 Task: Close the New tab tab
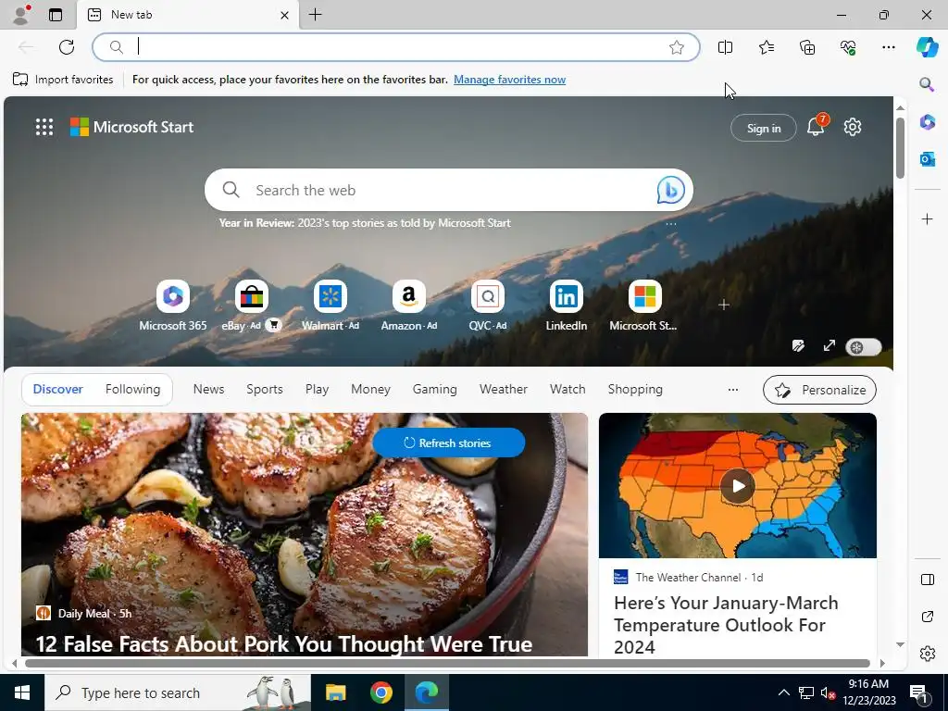(284, 15)
